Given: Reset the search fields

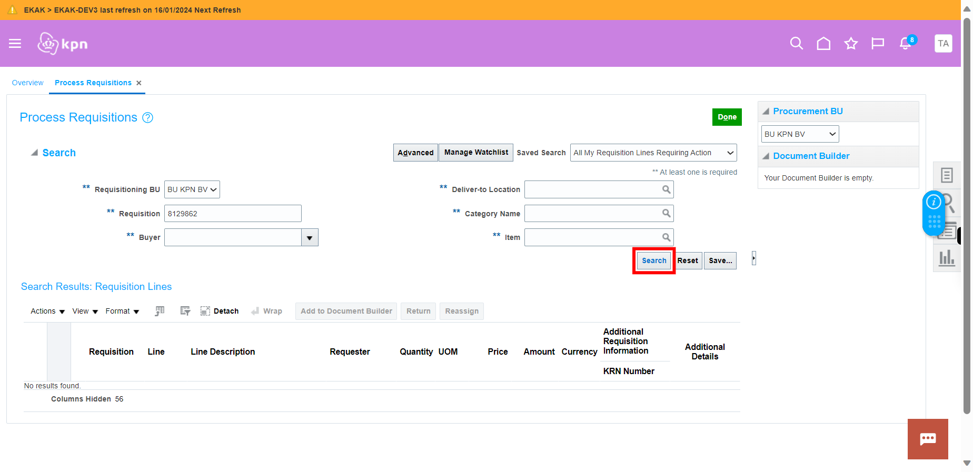Looking at the screenshot, I should pyautogui.click(x=688, y=260).
